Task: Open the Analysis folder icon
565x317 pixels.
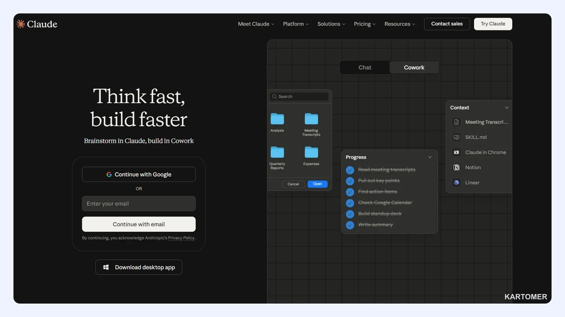Action: click(277, 119)
